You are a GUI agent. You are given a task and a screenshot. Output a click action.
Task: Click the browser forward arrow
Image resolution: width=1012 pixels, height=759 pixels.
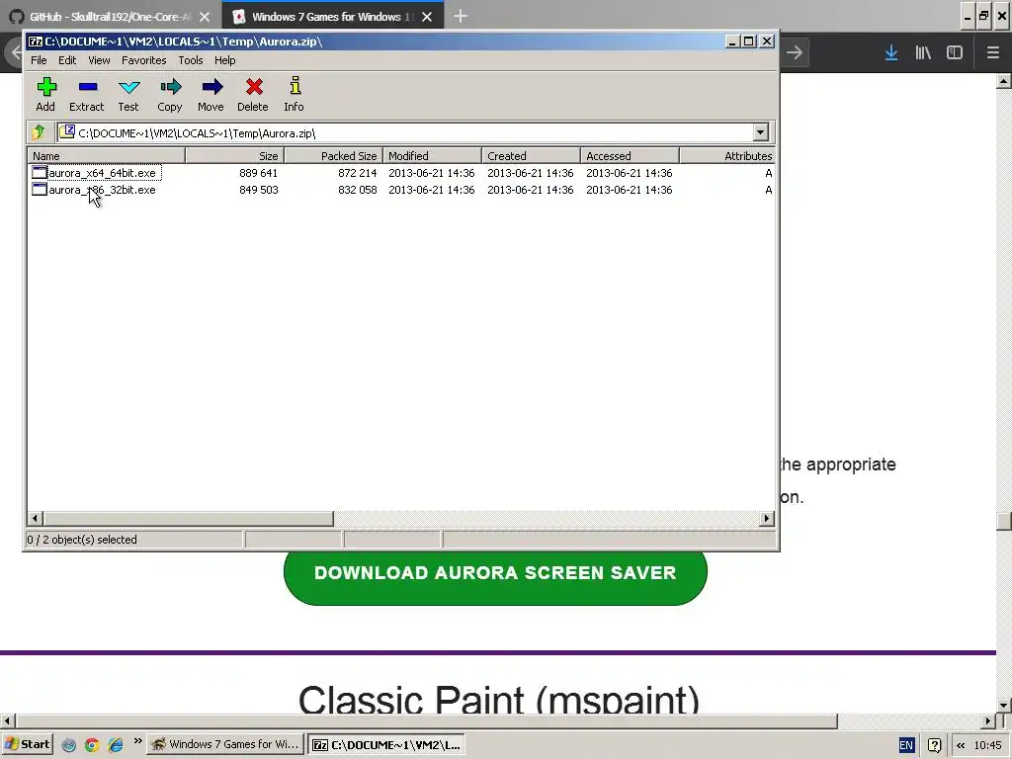click(795, 53)
